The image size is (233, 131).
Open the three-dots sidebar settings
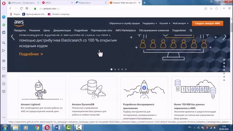click(x=4, y=117)
